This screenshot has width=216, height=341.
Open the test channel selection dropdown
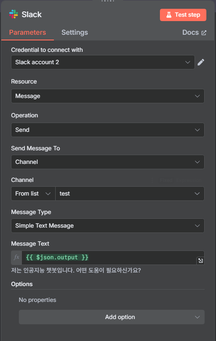[130, 193]
